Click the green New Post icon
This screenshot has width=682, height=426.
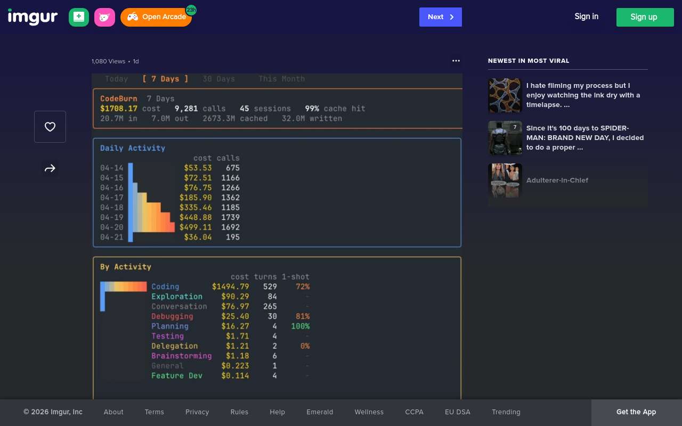(79, 17)
